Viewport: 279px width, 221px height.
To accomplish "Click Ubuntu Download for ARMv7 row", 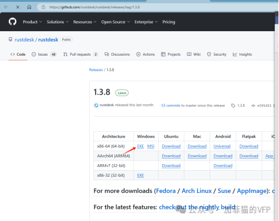I will (x=171, y=165).
